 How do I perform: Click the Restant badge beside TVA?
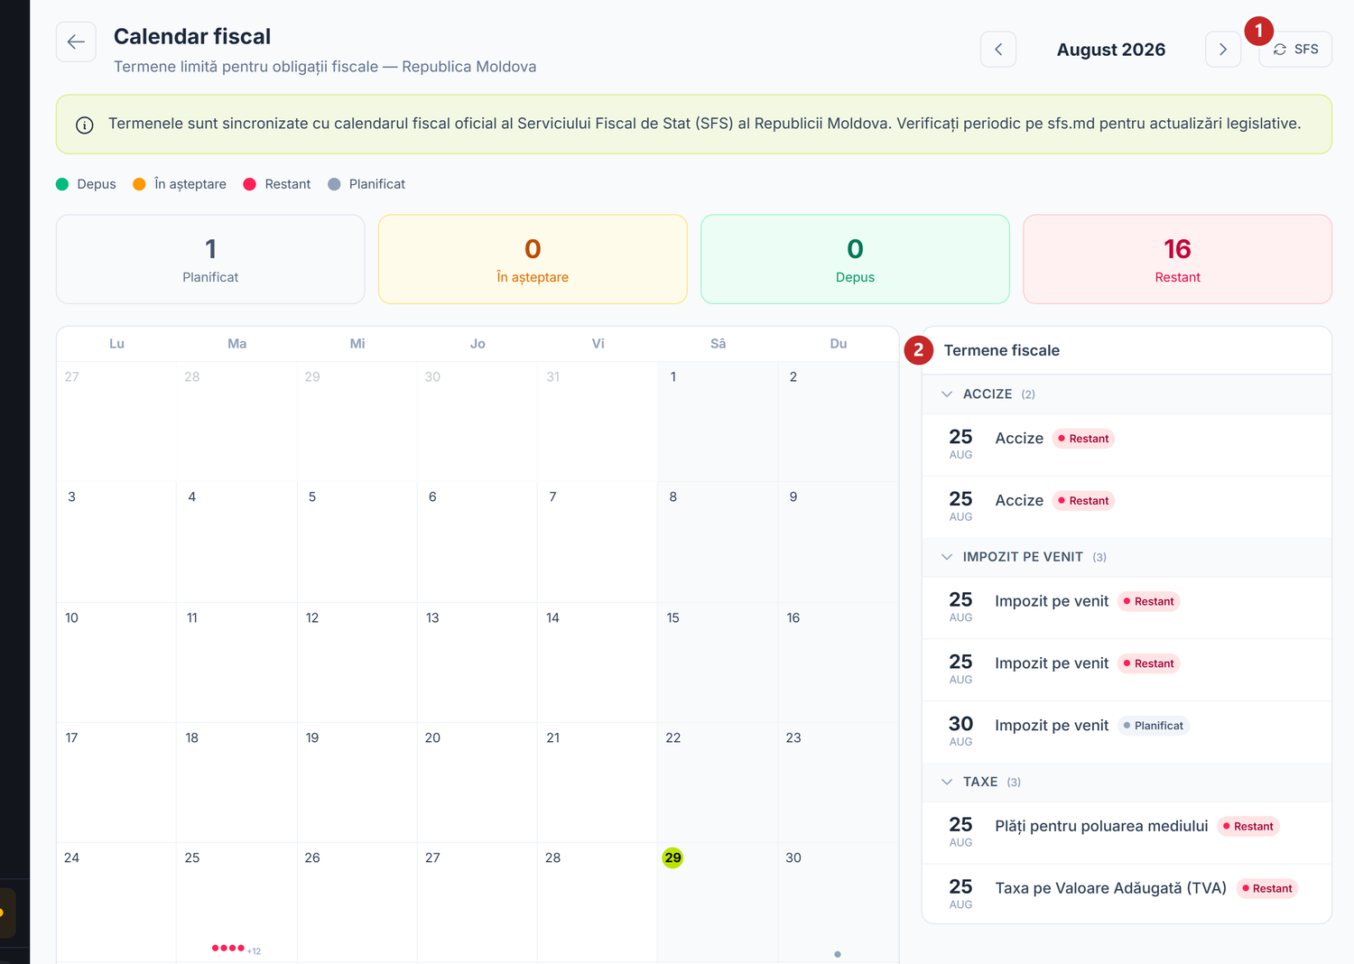(x=1266, y=888)
